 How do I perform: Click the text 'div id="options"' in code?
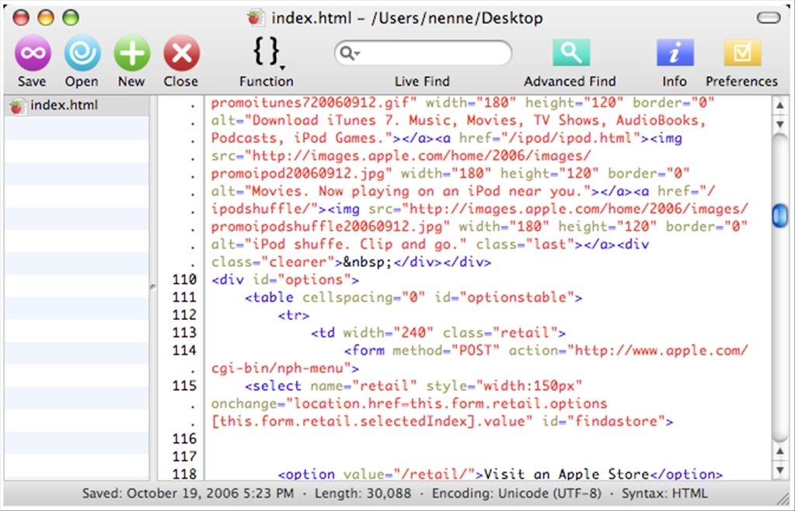point(285,280)
